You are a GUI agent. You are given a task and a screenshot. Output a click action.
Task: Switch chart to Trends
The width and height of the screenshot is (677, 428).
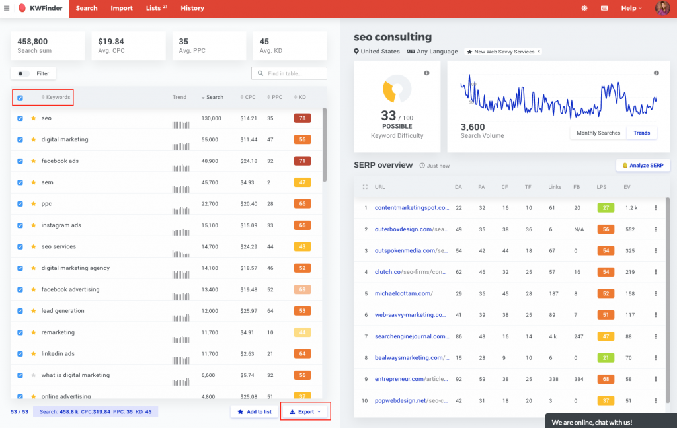pyautogui.click(x=641, y=133)
